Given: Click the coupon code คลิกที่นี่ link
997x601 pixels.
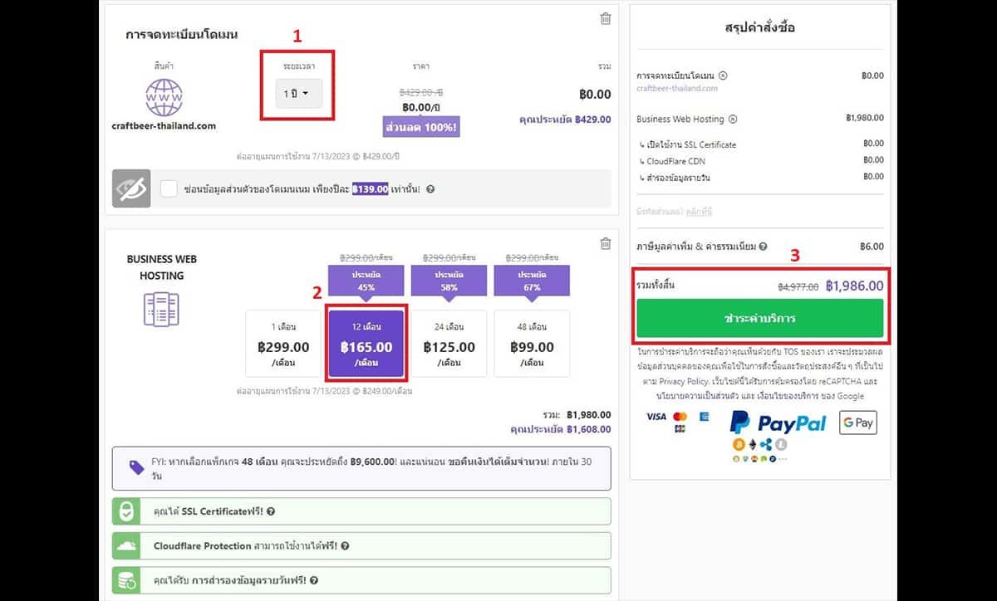Looking at the screenshot, I should point(700,213).
